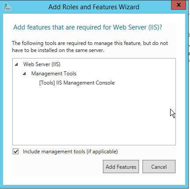Uncheck the Include management tools checkbox
Screen dimensions: 190x189
point(15,152)
